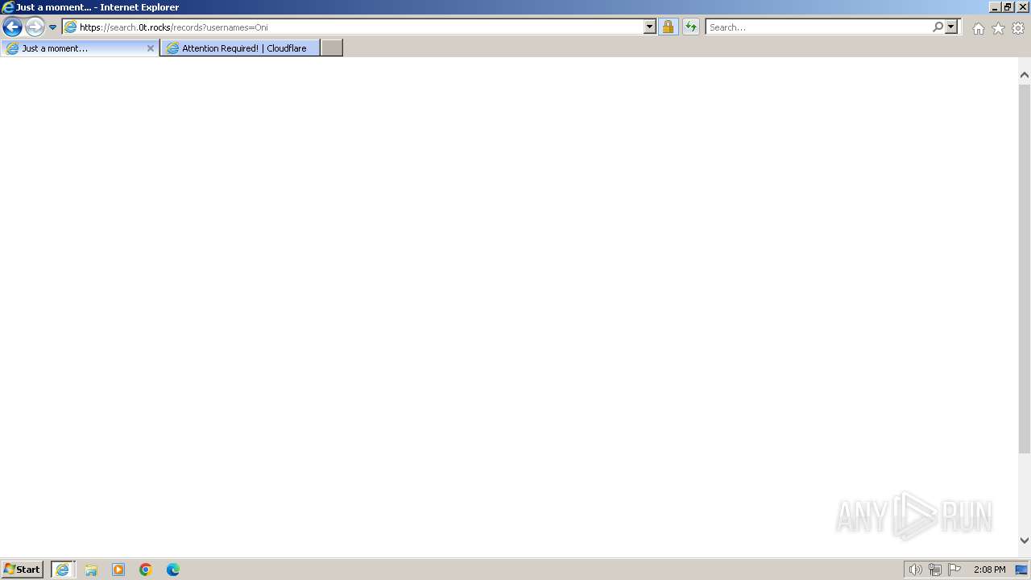Click the 2:08 PM clock
Viewport: 1031px width, 580px height.
(x=989, y=570)
